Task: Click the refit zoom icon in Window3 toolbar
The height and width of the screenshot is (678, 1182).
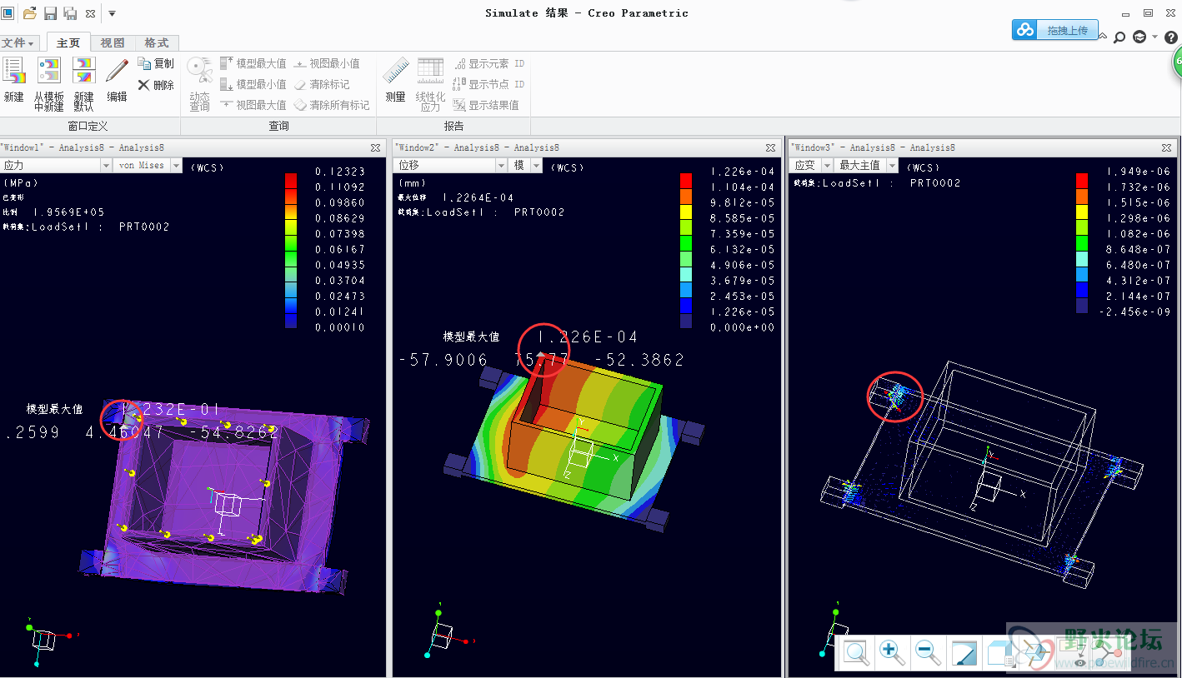Action: click(x=856, y=653)
